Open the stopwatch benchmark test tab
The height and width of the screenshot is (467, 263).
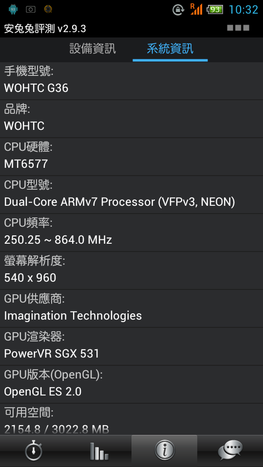point(33,450)
